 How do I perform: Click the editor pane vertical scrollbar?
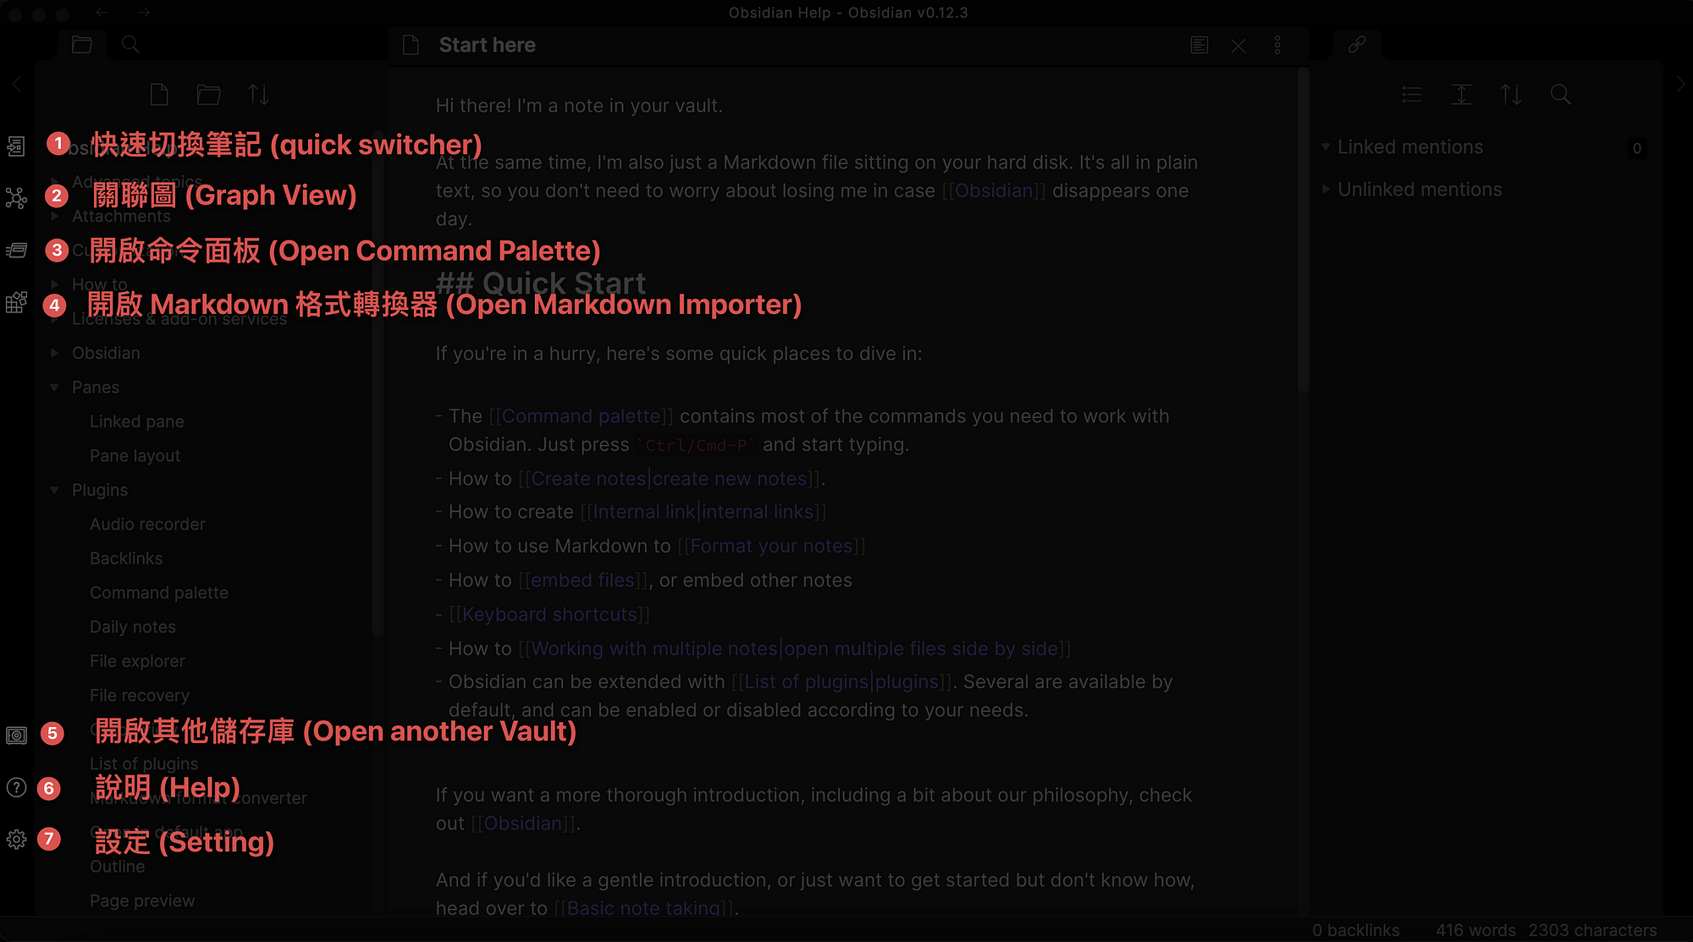coord(1303,230)
